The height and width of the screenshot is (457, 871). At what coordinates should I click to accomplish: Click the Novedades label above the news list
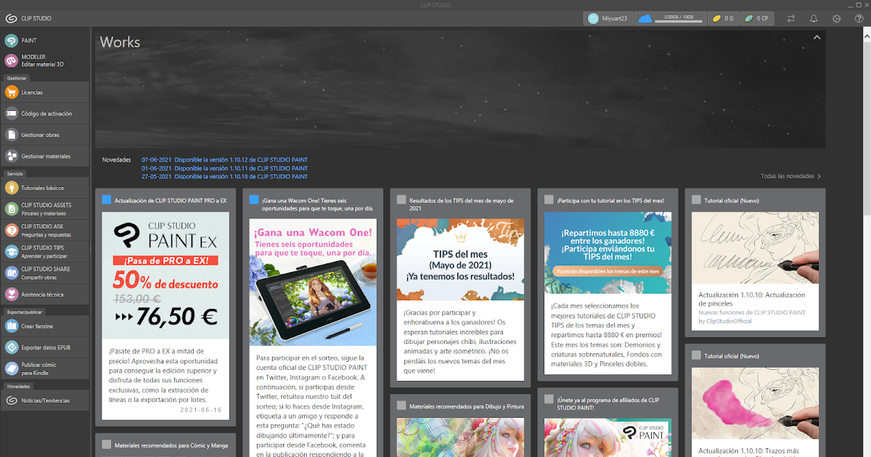(116, 160)
